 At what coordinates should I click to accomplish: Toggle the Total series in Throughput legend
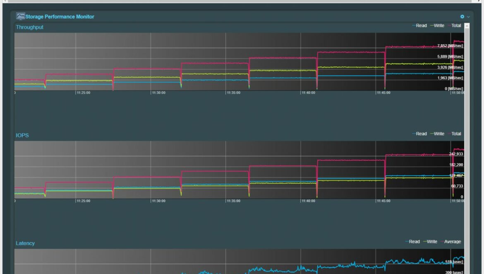[454, 26]
